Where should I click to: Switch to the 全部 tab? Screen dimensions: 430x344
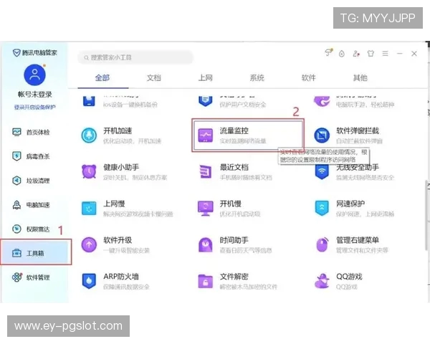(x=102, y=78)
